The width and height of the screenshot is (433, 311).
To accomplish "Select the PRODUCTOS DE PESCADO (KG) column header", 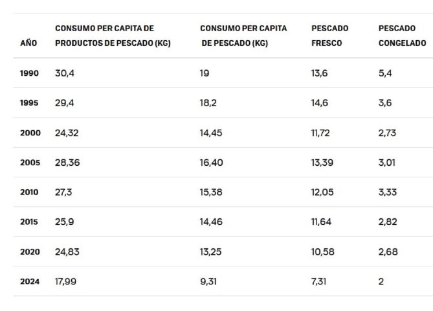I will tap(113, 36).
